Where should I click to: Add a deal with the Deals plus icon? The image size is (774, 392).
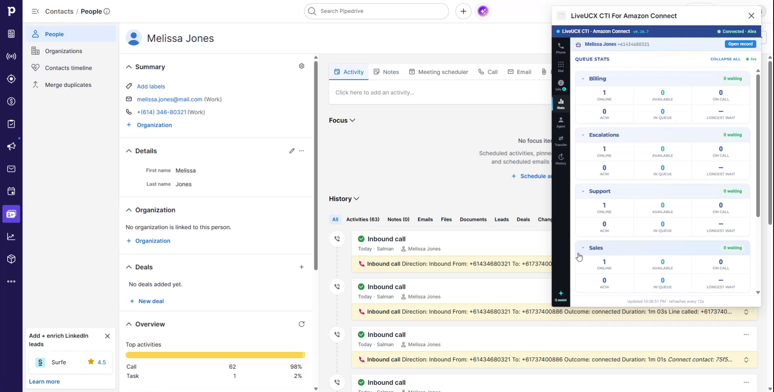tap(302, 267)
